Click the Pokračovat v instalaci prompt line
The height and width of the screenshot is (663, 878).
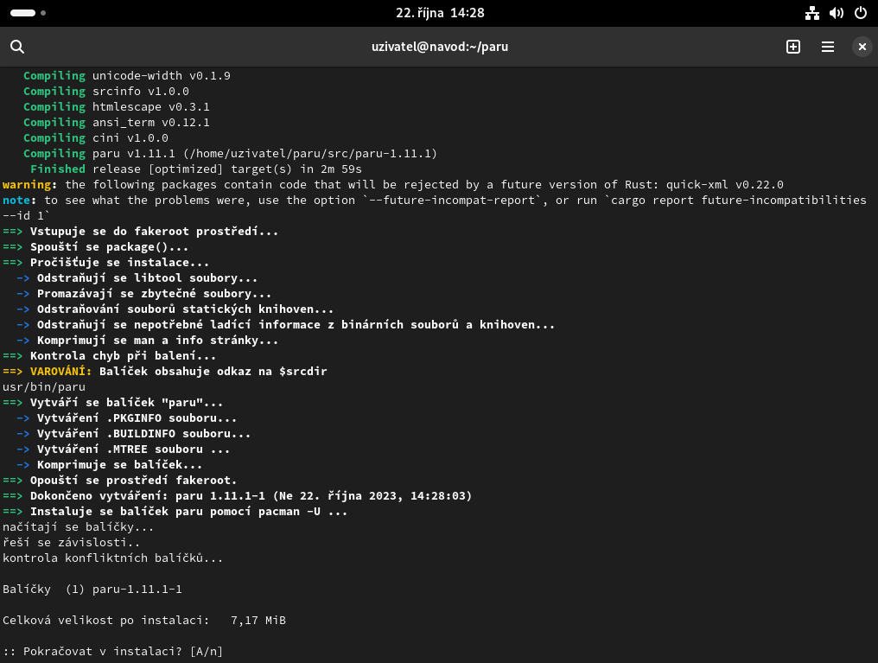pyautogui.click(x=112, y=651)
